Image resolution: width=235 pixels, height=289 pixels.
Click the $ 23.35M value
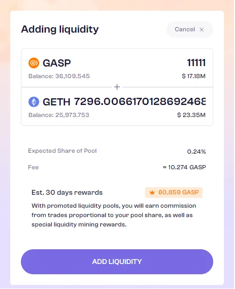pyautogui.click(x=191, y=115)
